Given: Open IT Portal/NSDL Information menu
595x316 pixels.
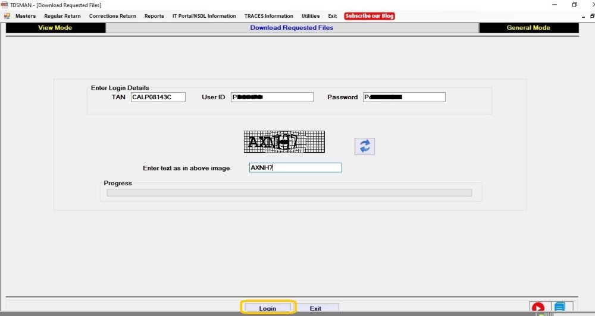Looking at the screenshot, I should pyautogui.click(x=204, y=16).
